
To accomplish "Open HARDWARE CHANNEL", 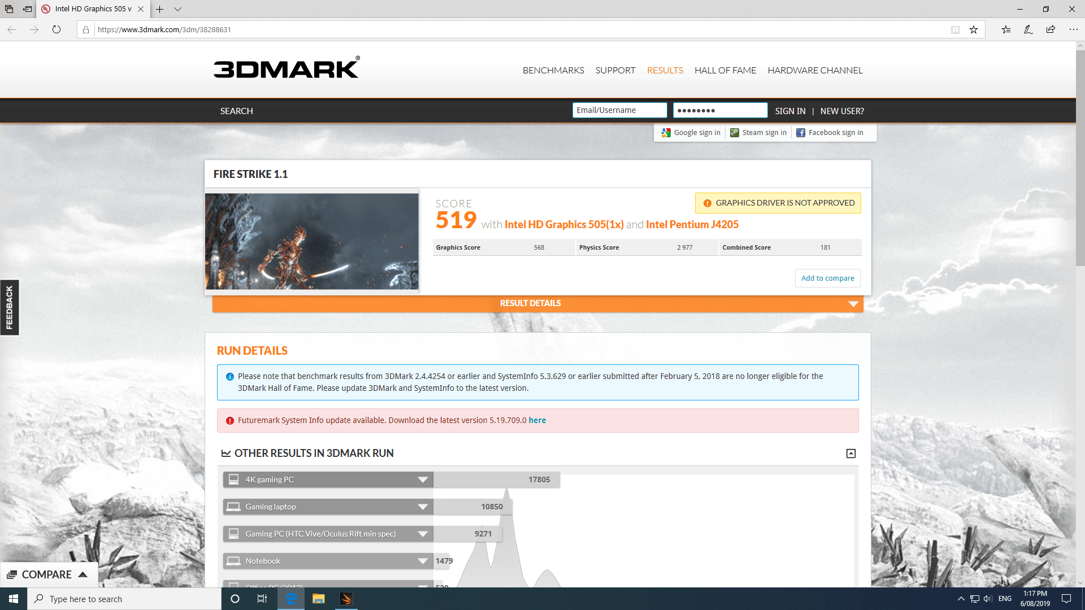I will click(815, 71).
